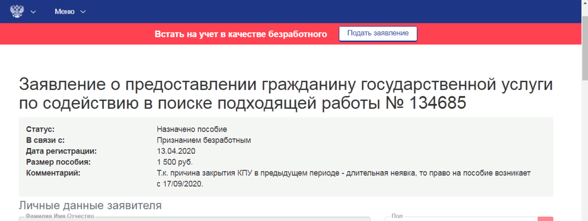Expand the chevron next to Меню
Image resolution: width=588 pixels, height=221 pixels.
83,12
